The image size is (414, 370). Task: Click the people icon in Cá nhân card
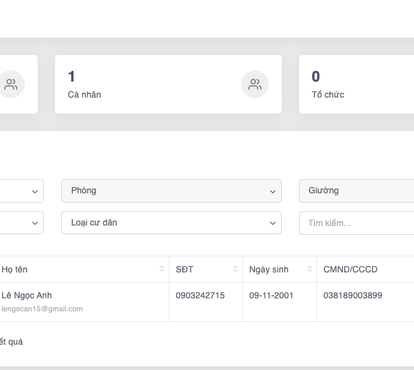(x=255, y=85)
